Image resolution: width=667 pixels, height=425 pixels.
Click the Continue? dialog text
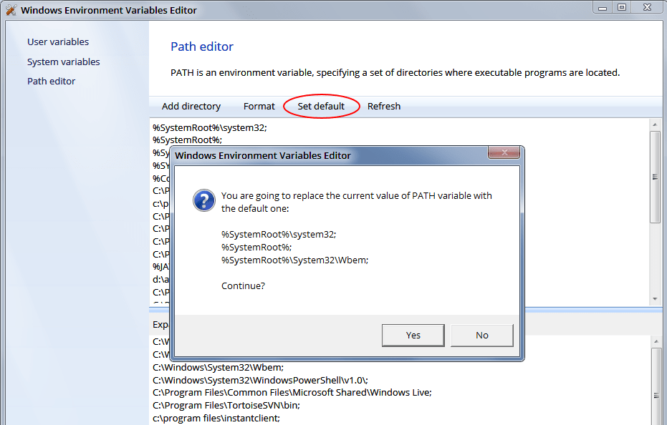click(243, 285)
